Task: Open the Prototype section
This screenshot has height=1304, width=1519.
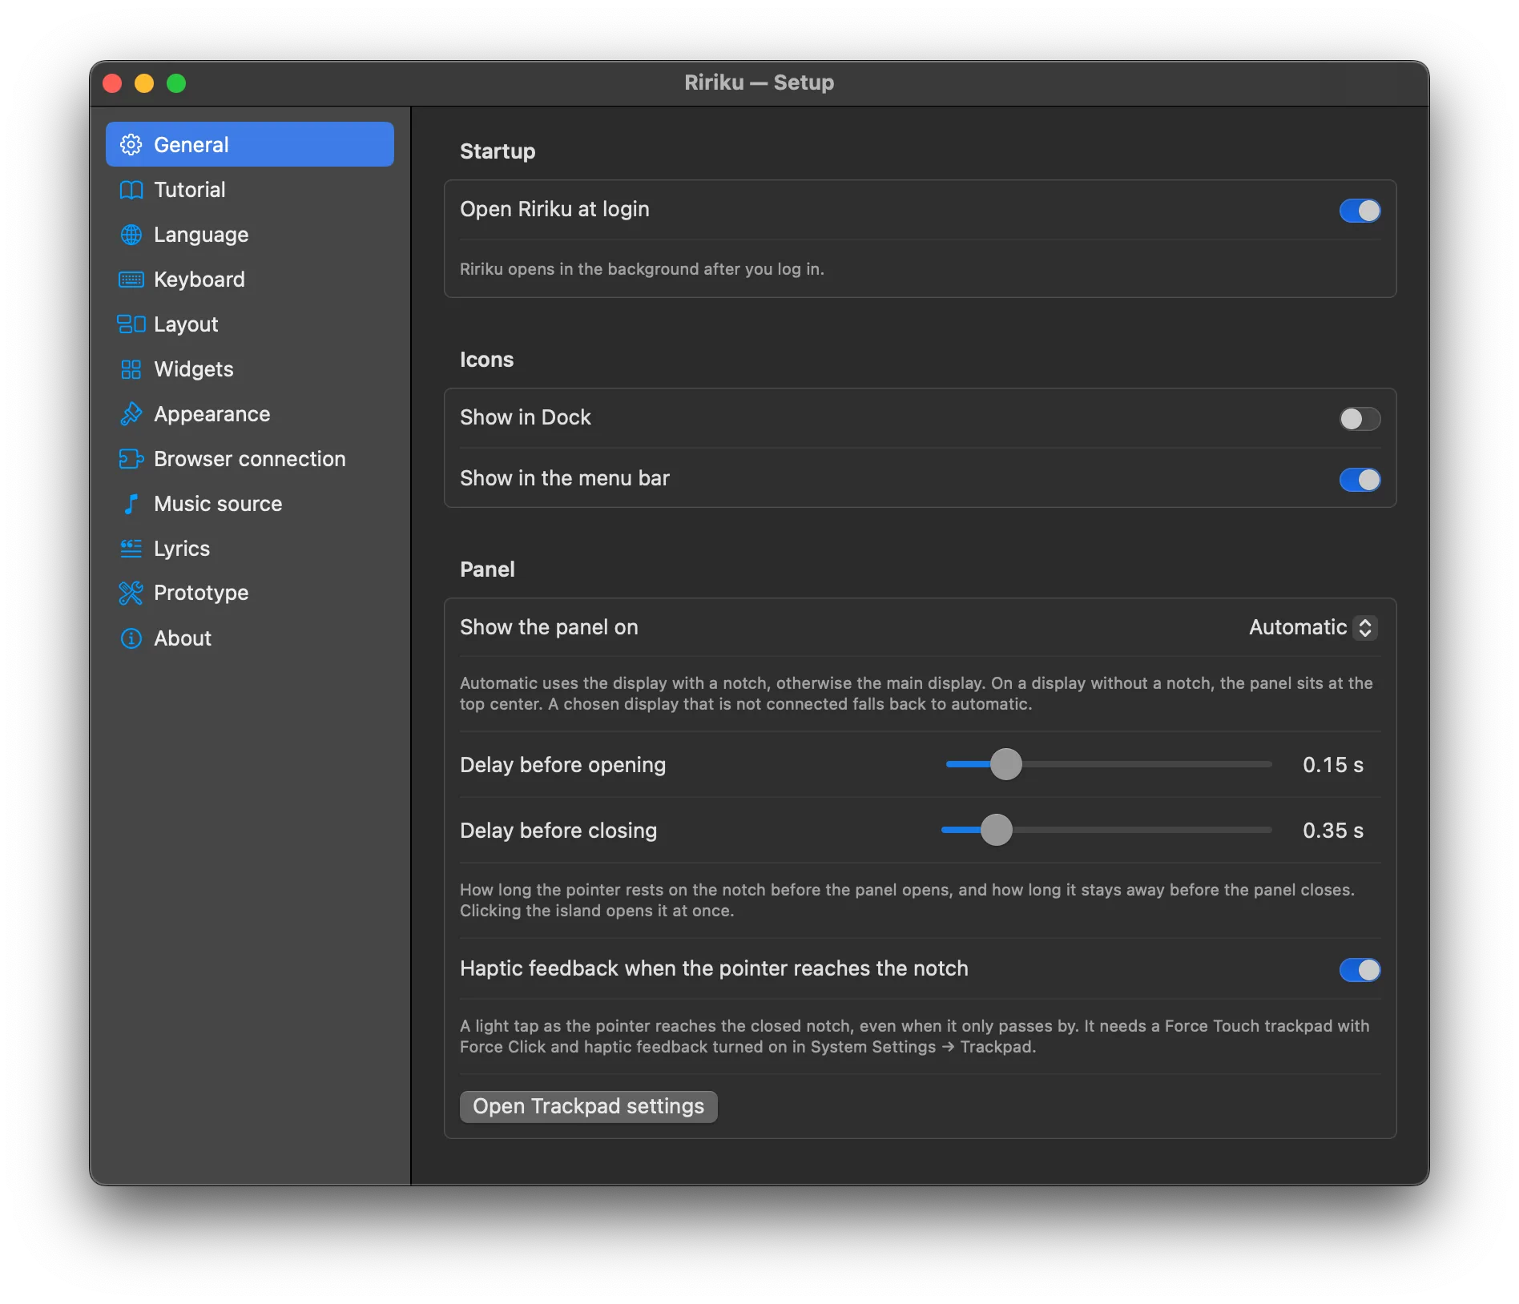Action: (x=250, y=593)
